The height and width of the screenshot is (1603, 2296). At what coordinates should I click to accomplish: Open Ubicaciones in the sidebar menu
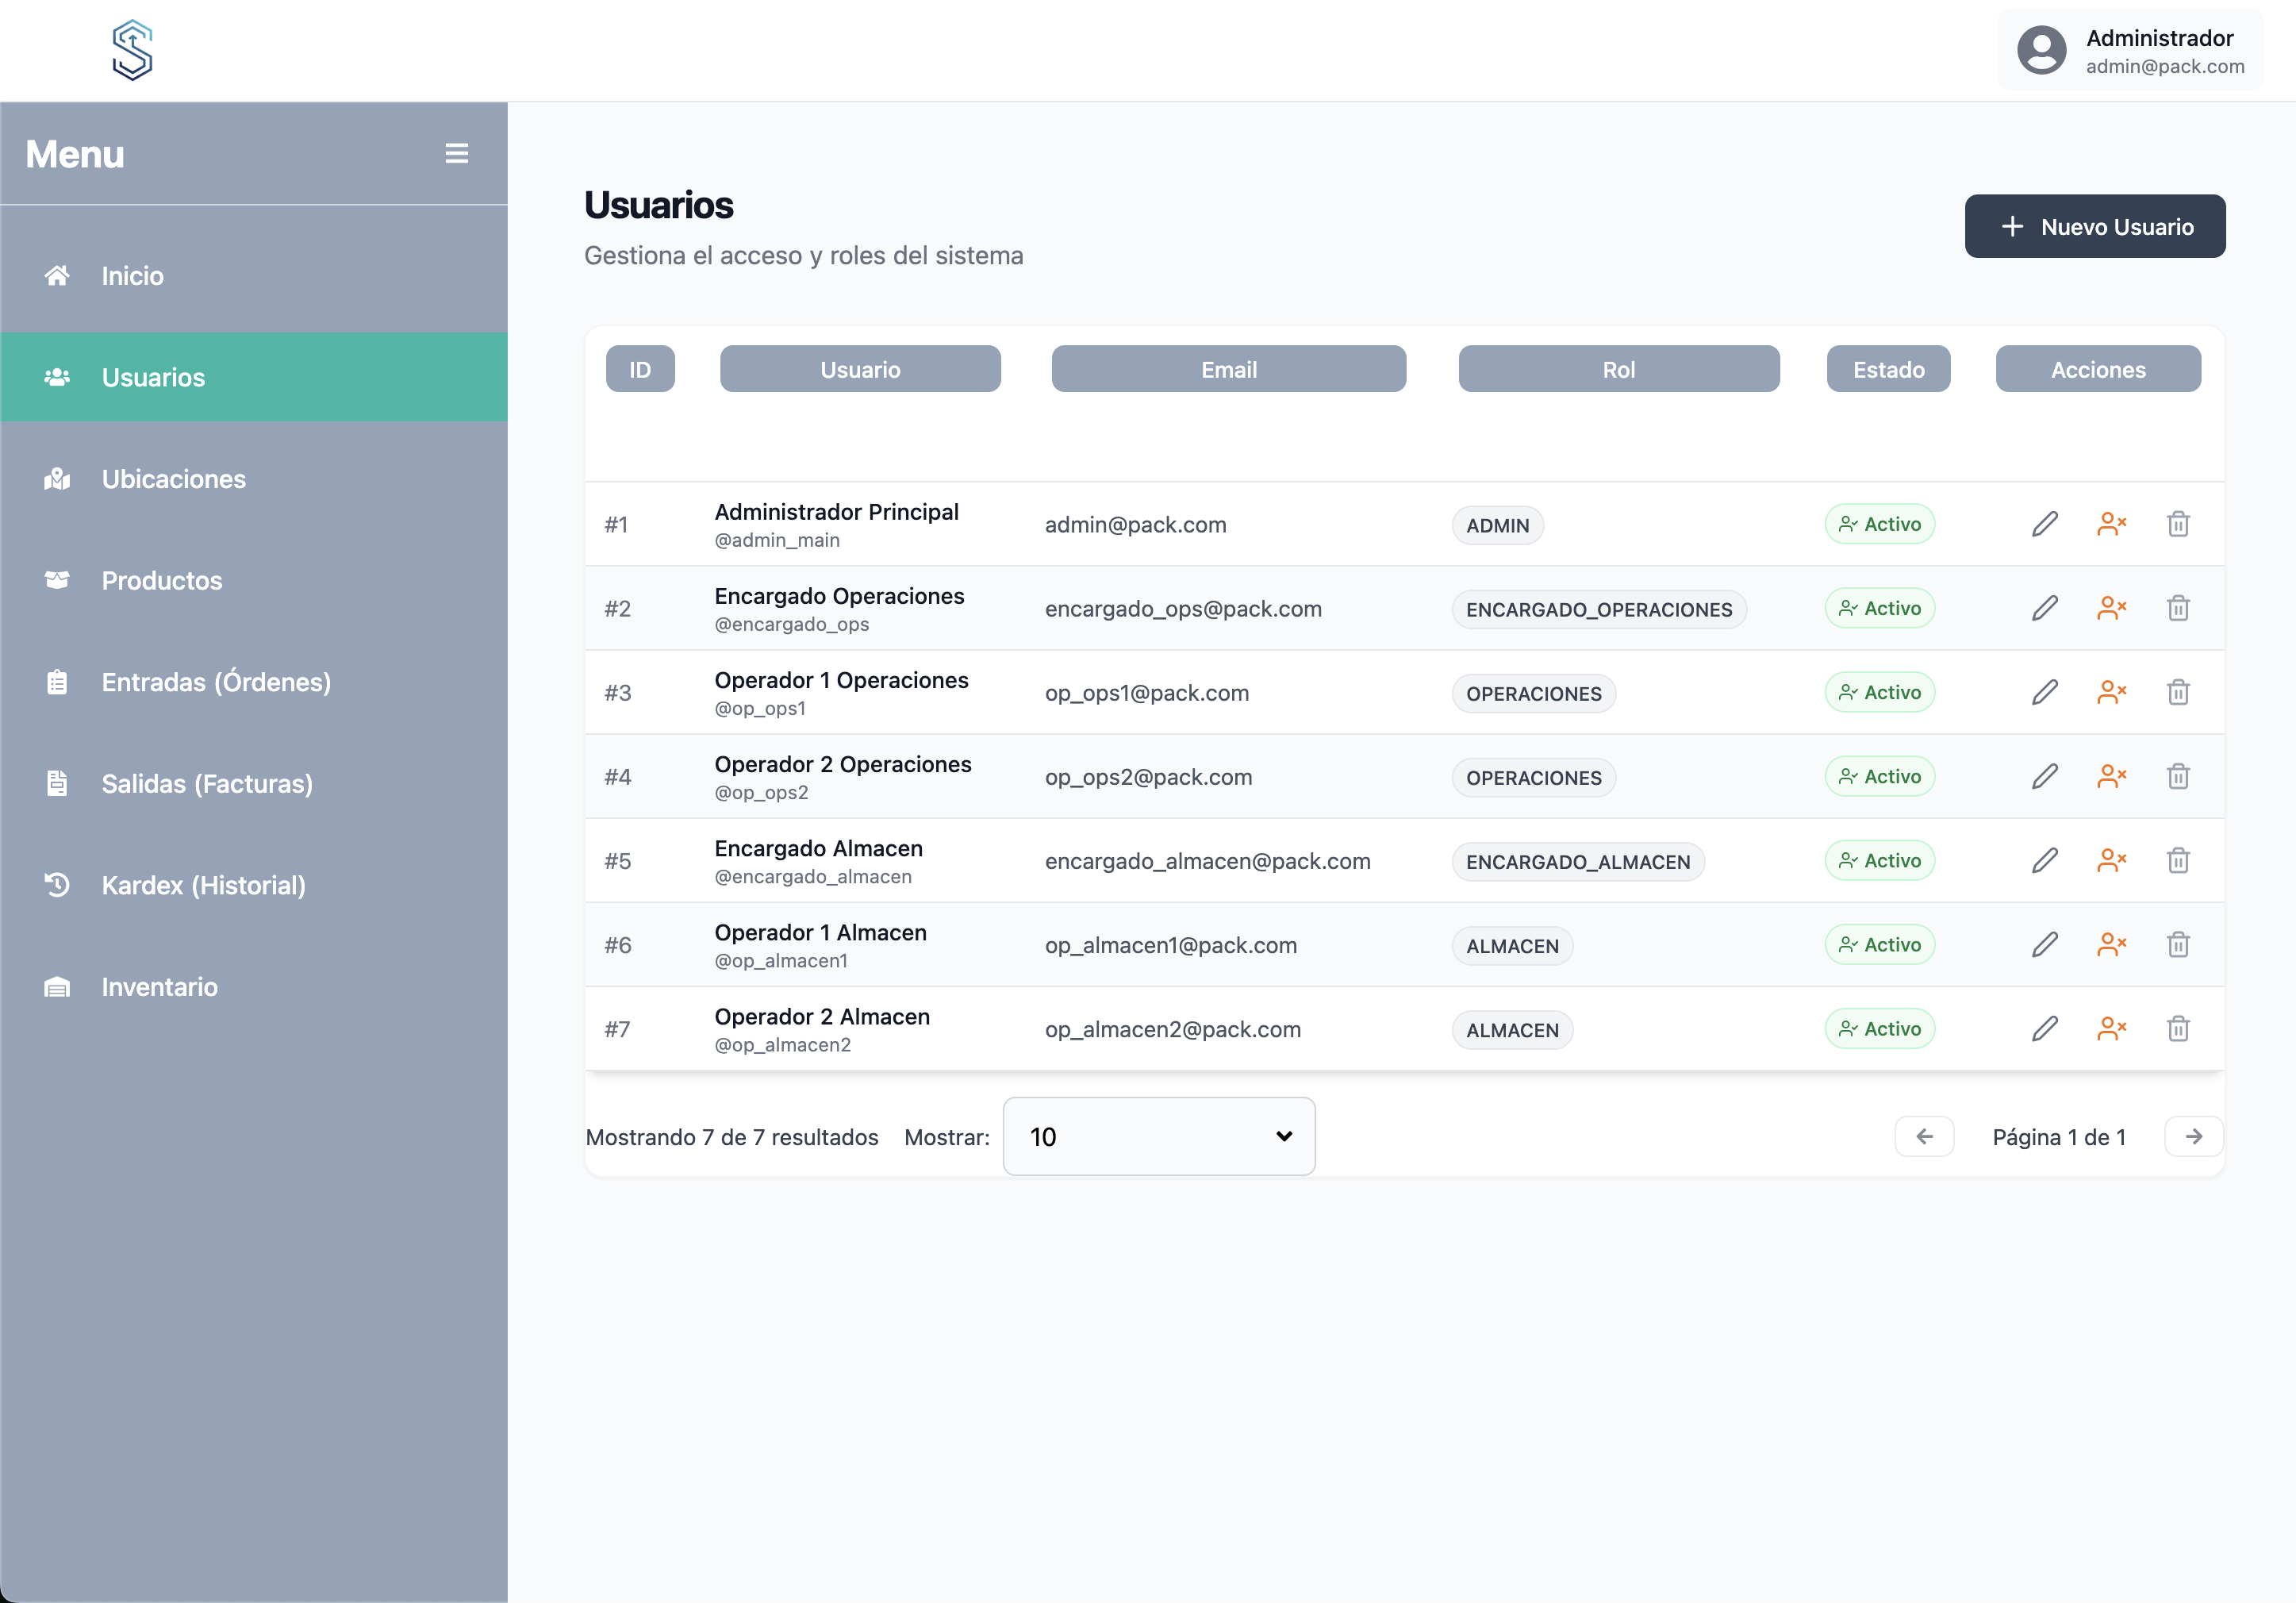pos(173,479)
